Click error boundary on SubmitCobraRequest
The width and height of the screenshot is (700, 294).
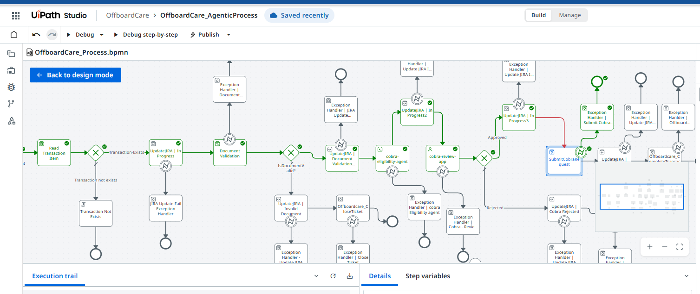pos(581,152)
